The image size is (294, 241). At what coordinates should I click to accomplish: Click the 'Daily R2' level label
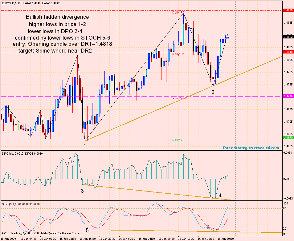tap(178, 13)
